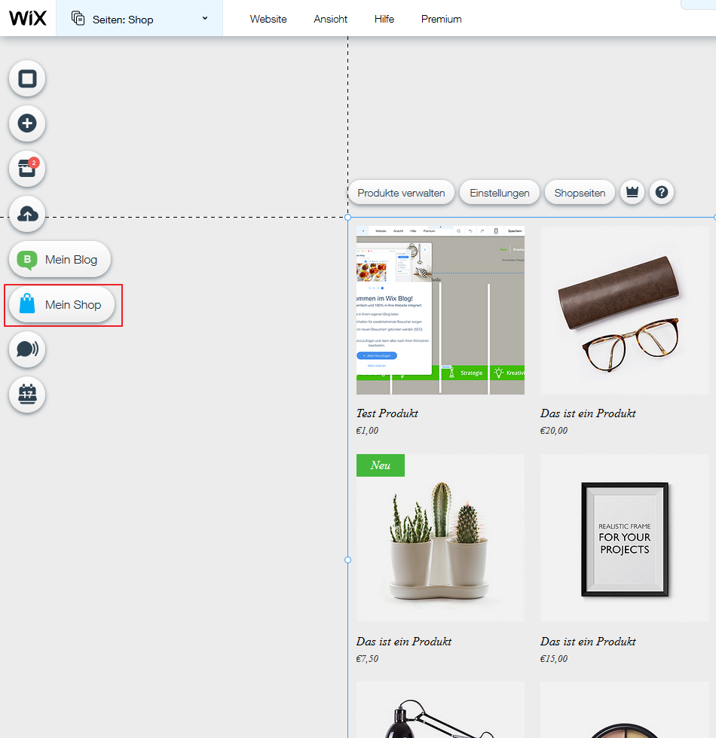The width and height of the screenshot is (716, 738).
Task: Open the Premium menu
Action: point(441,19)
